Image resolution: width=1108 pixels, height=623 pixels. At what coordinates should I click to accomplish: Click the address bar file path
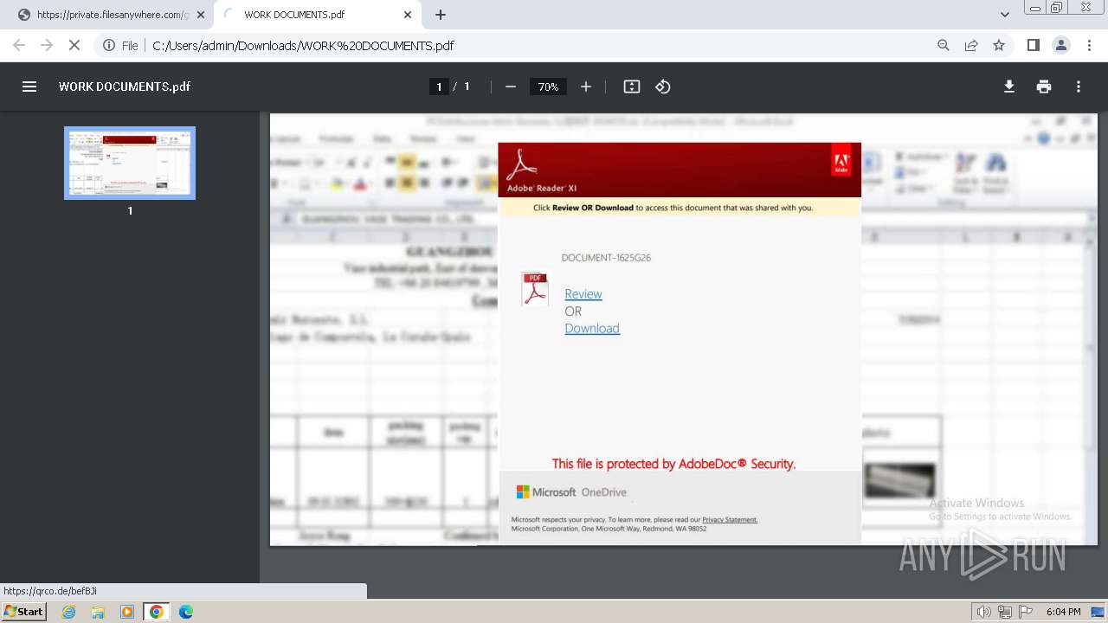tap(303, 45)
